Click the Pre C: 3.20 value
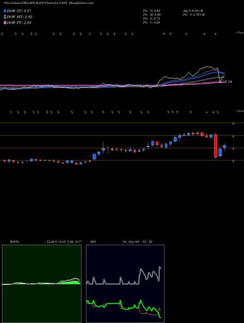The height and width of the screenshot is (323, 244). pos(152,23)
